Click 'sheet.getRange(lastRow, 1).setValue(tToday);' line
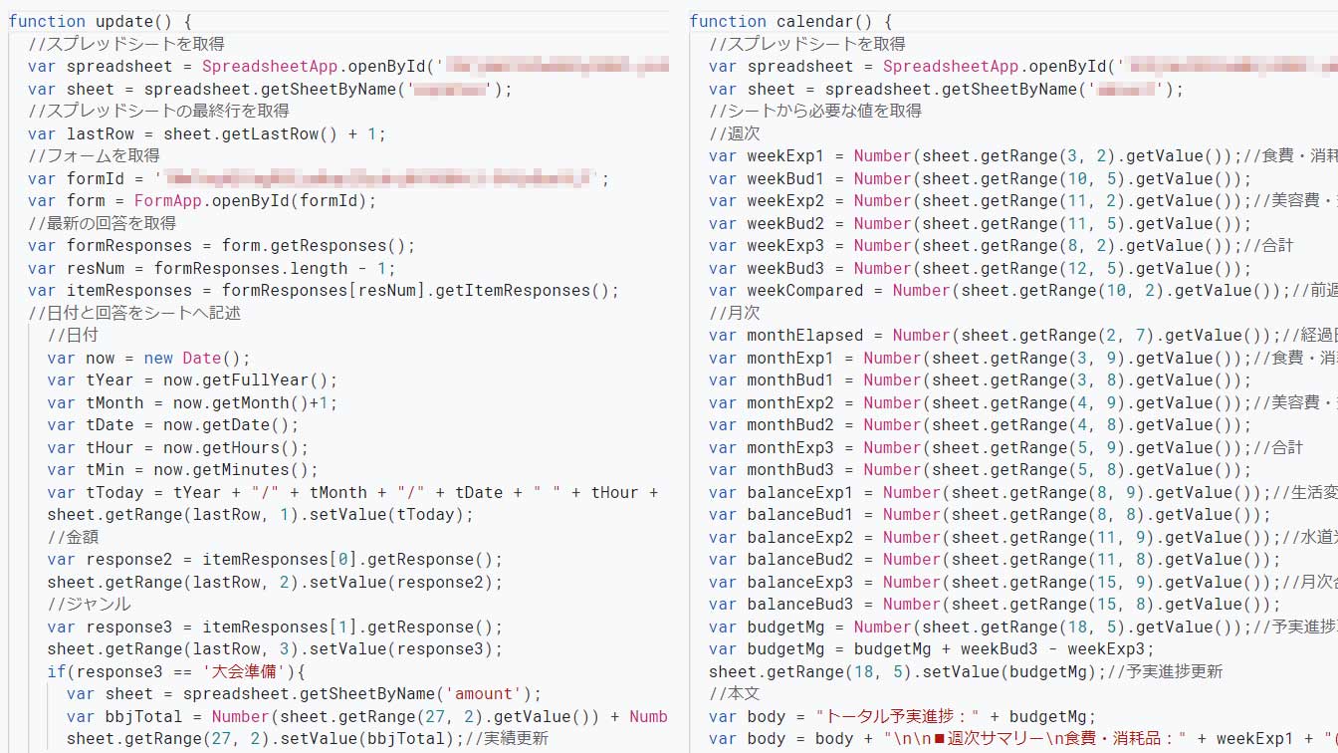This screenshot has height=753, width=1338. click(x=261, y=514)
